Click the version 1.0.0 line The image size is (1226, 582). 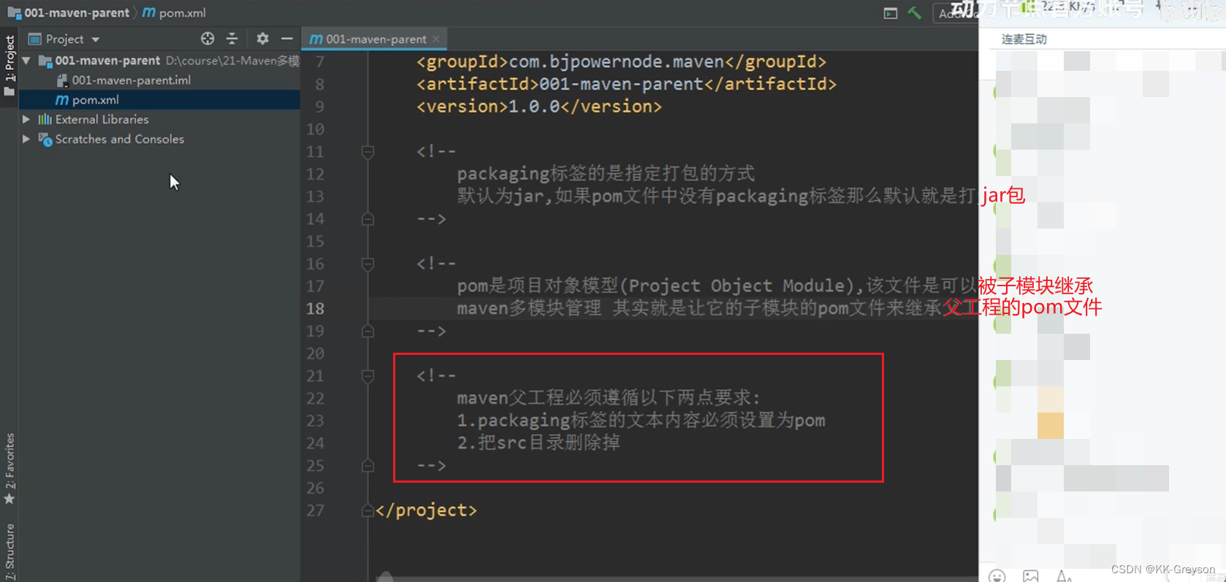(x=539, y=107)
